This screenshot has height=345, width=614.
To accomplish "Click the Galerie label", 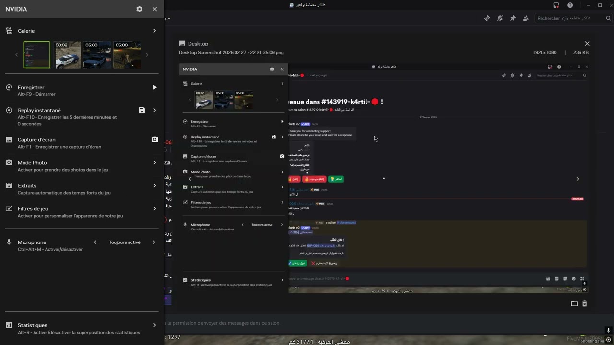I will 26,31.
